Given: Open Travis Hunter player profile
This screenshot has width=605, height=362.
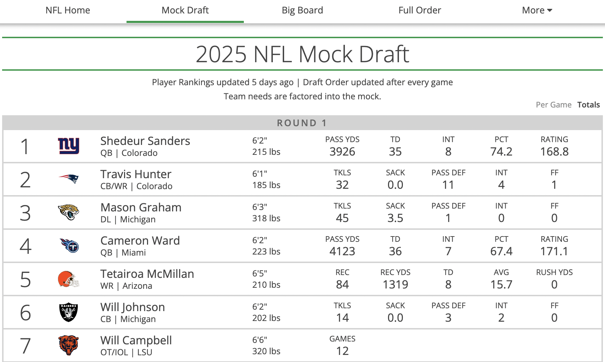Looking at the screenshot, I should [x=136, y=174].
